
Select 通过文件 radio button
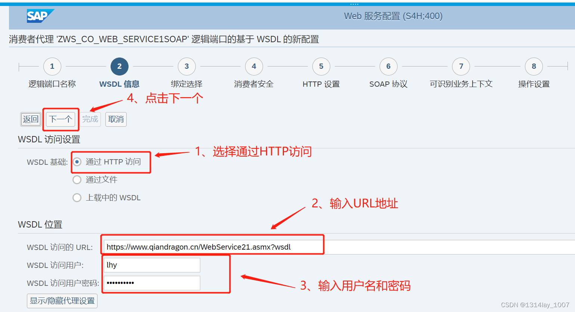tap(77, 180)
